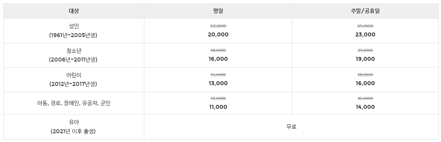Screen dimensions: 441x142
Task: Select the 아동, 경로, 장애인, 유공자, 군인 cell
Action: pyautogui.click(x=74, y=103)
